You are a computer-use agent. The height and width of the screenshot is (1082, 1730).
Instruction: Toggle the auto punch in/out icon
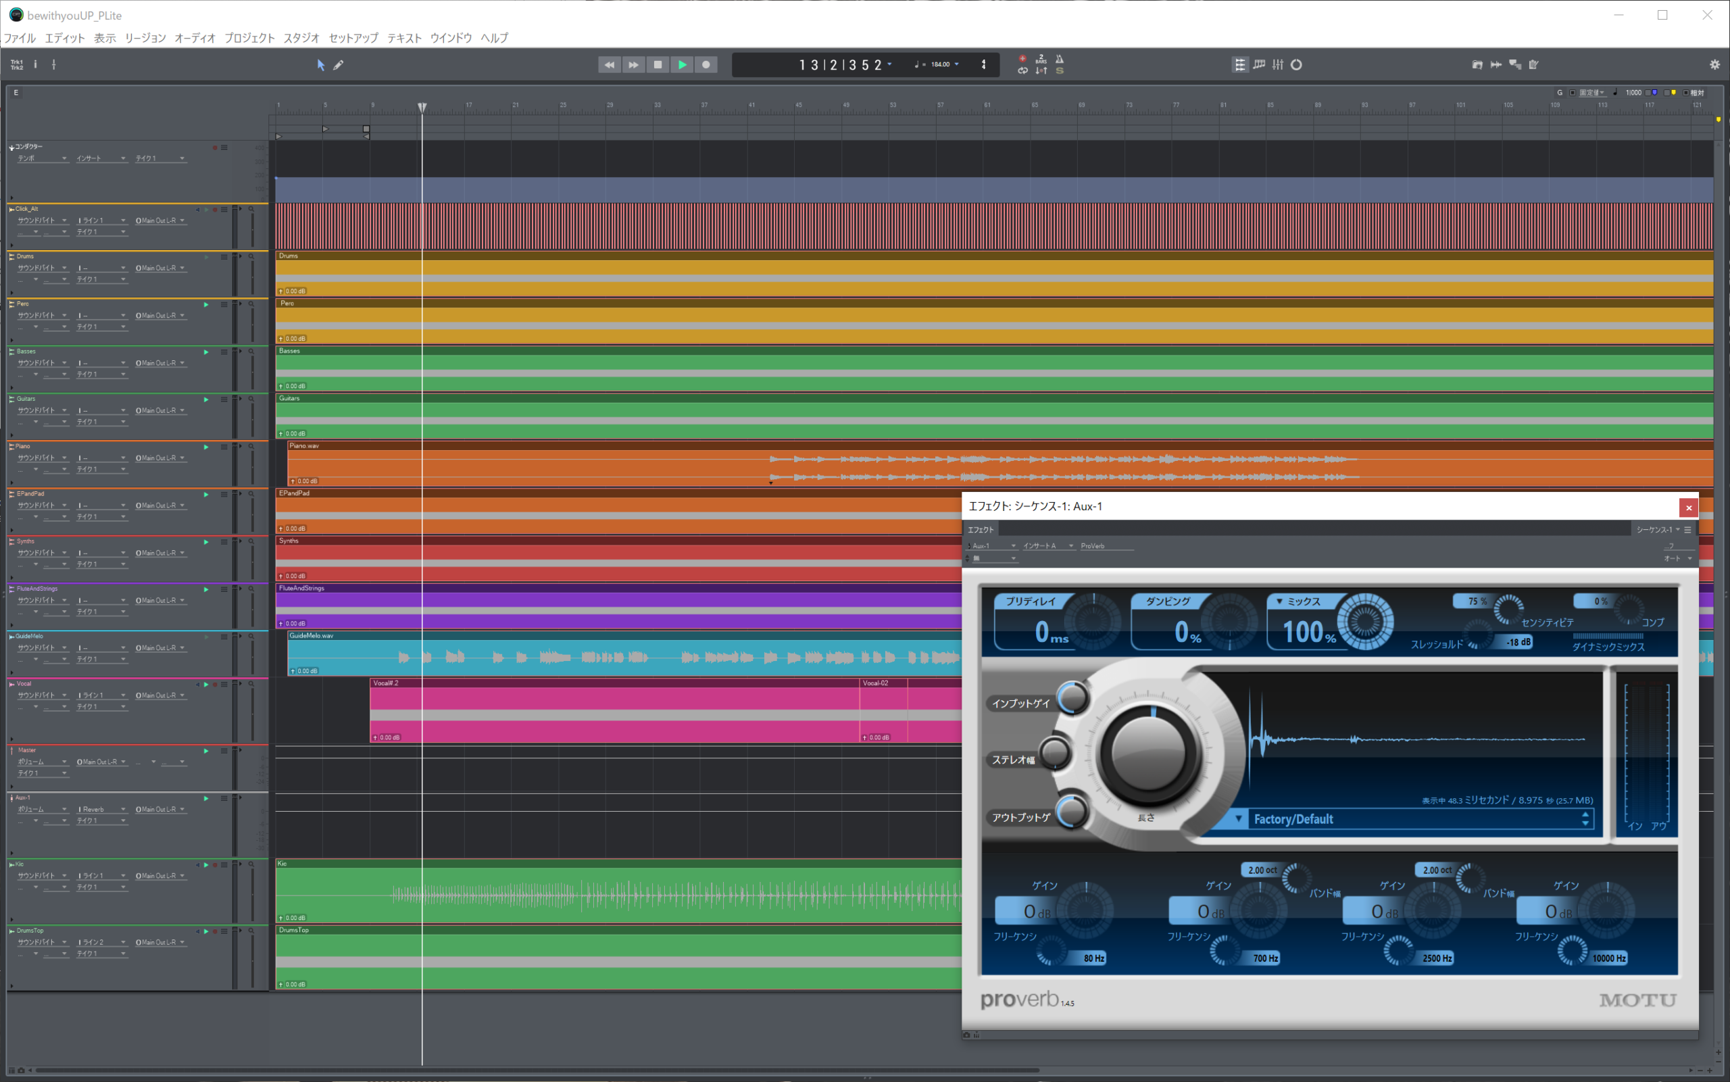click(1041, 70)
